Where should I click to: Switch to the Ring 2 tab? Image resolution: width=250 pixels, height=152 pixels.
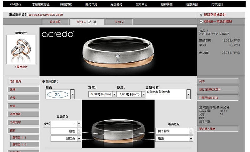pos(119,22)
